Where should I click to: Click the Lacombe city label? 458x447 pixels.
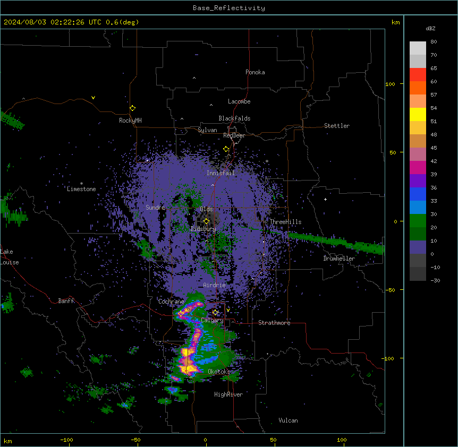coord(239,101)
